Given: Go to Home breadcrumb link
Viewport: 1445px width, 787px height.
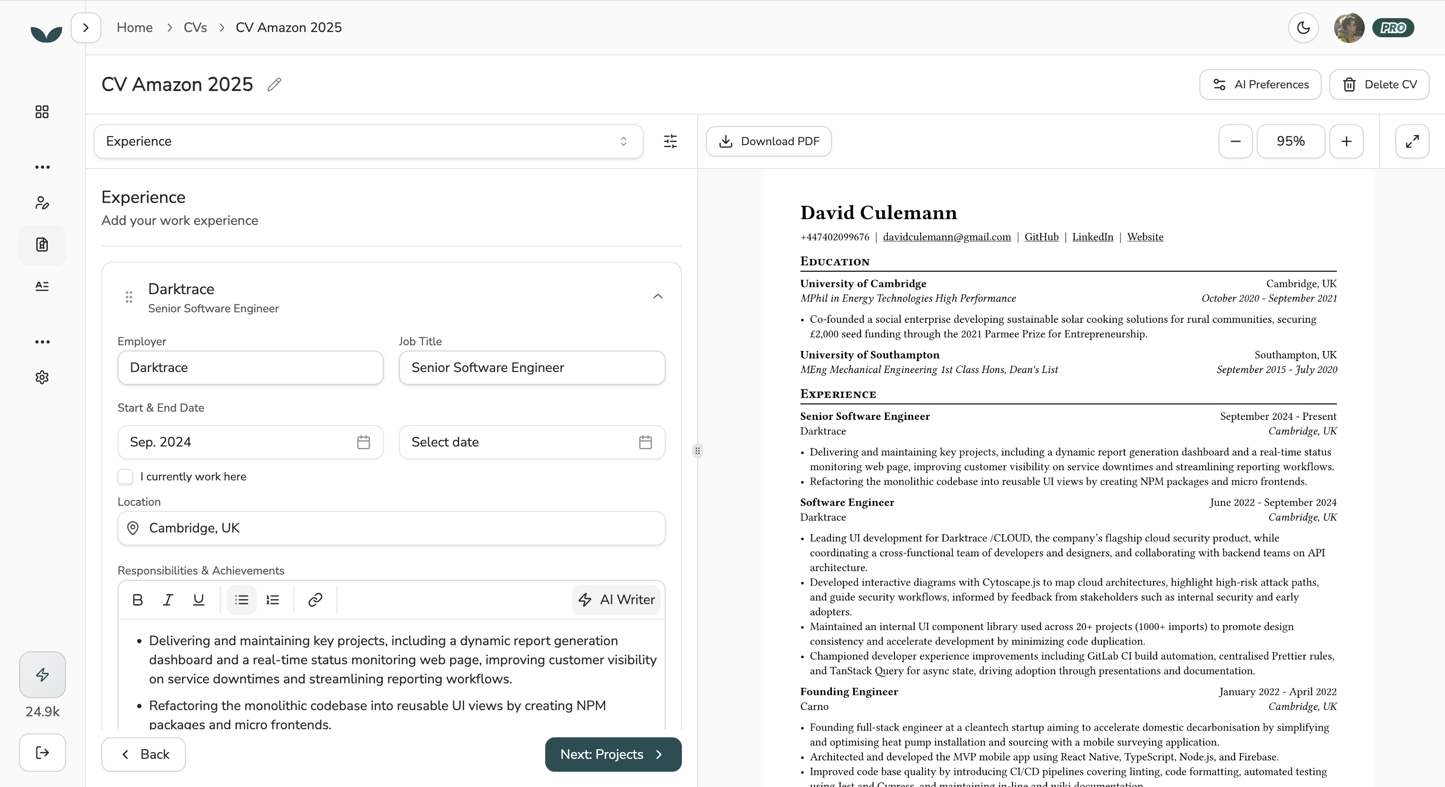Looking at the screenshot, I should point(135,27).
